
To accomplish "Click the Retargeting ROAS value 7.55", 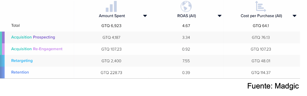I will (186, 61).
